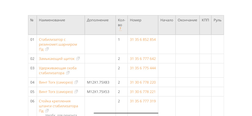Open part number 31 35 6 775 444
Viewport: 252px width, 116px height.
pos(143,68)
